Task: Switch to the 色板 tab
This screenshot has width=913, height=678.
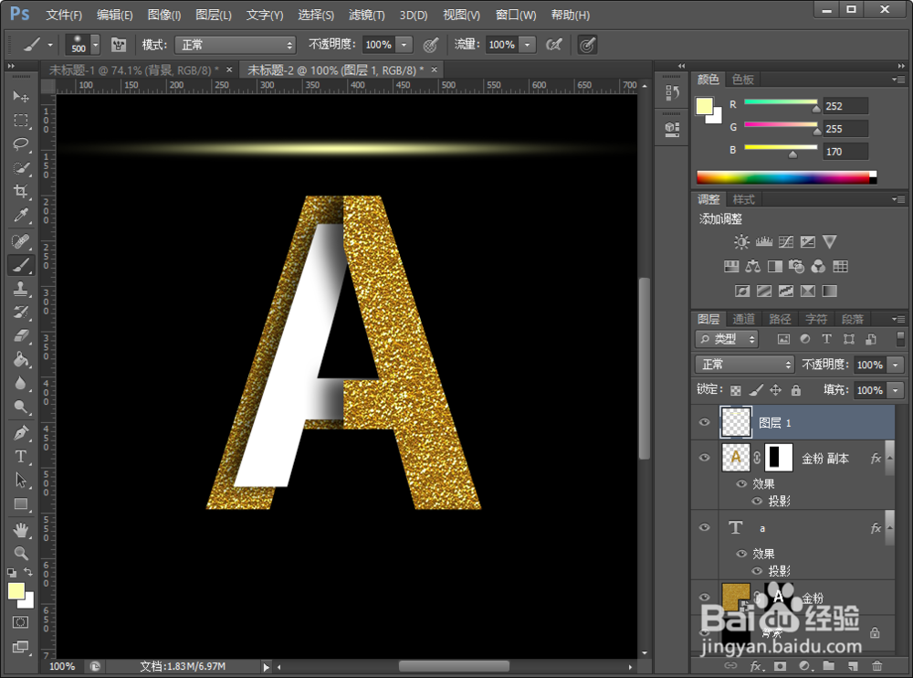Action: pyautogui.click(x=743, y=79)
